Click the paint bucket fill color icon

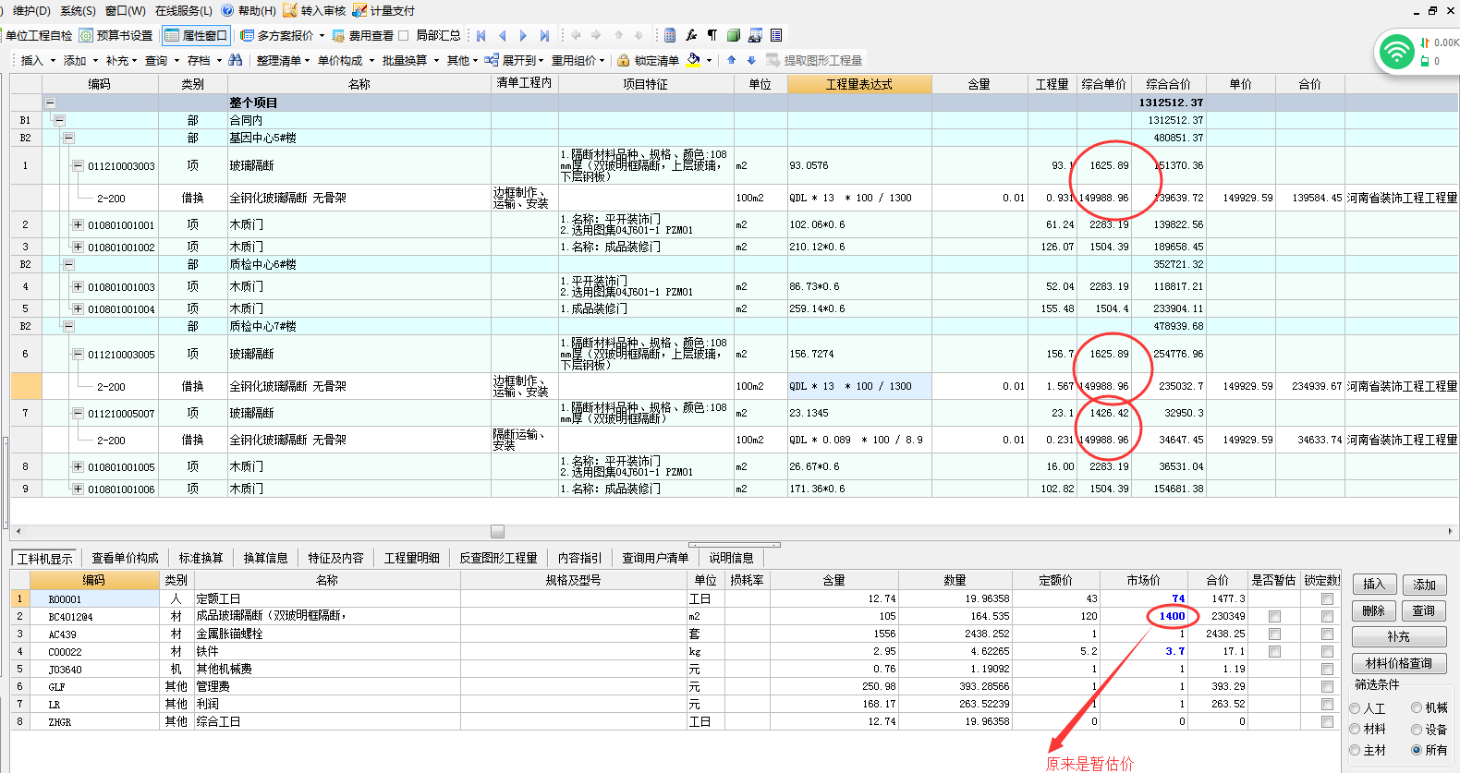693,60
